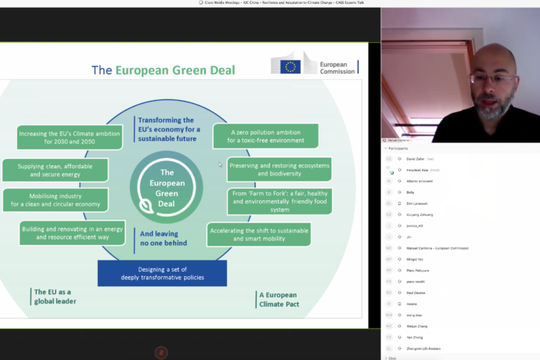
Task: Select Manuel Carmona's video thumbnail
Action: tap(460, 75)
